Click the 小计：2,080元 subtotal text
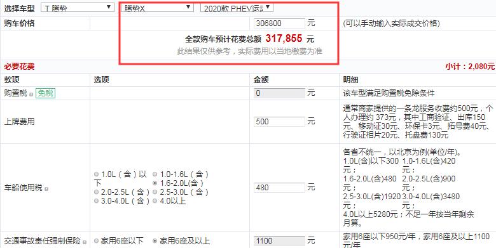496x248 pixels. point(470,67)
